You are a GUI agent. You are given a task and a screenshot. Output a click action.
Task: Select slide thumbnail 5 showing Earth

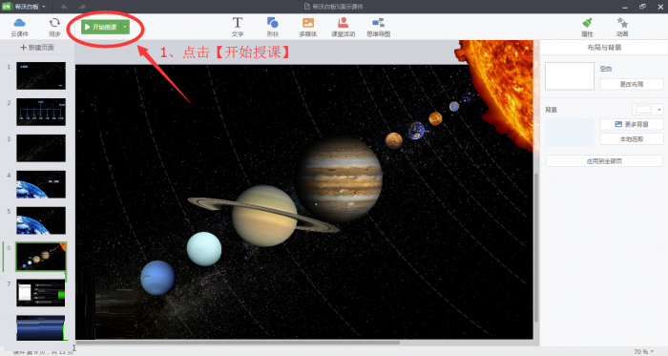point(41,220)
